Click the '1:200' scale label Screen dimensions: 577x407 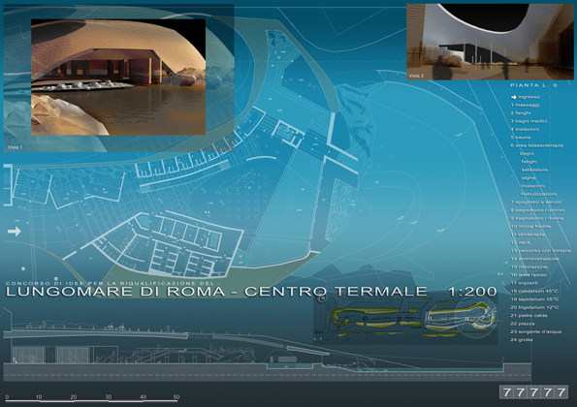(473, 292)
